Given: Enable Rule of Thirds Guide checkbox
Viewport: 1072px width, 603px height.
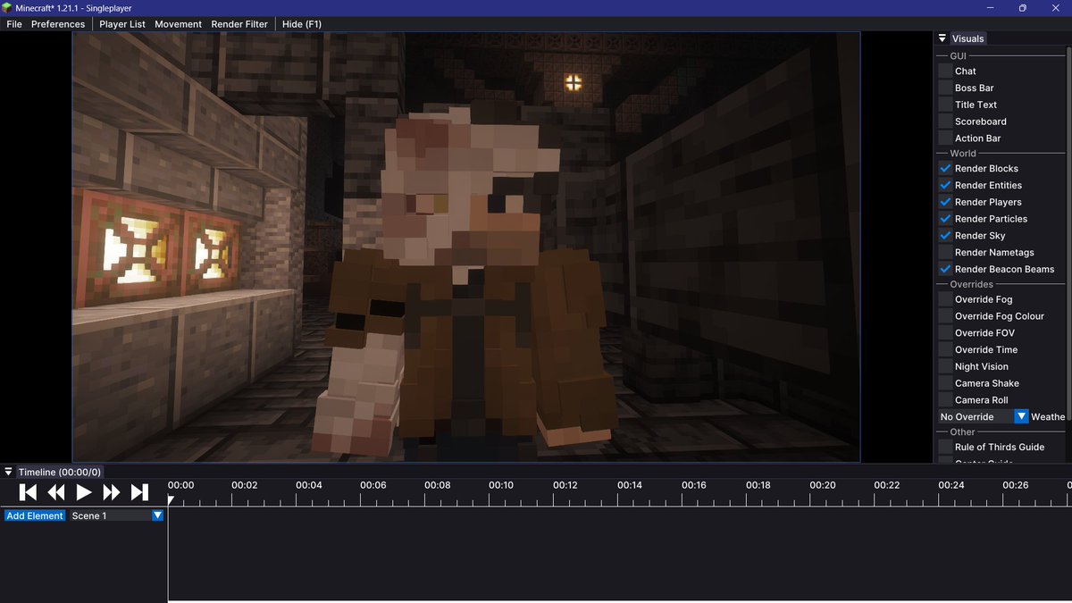Looking at the screenshot, I should click(x=945, y=447).
